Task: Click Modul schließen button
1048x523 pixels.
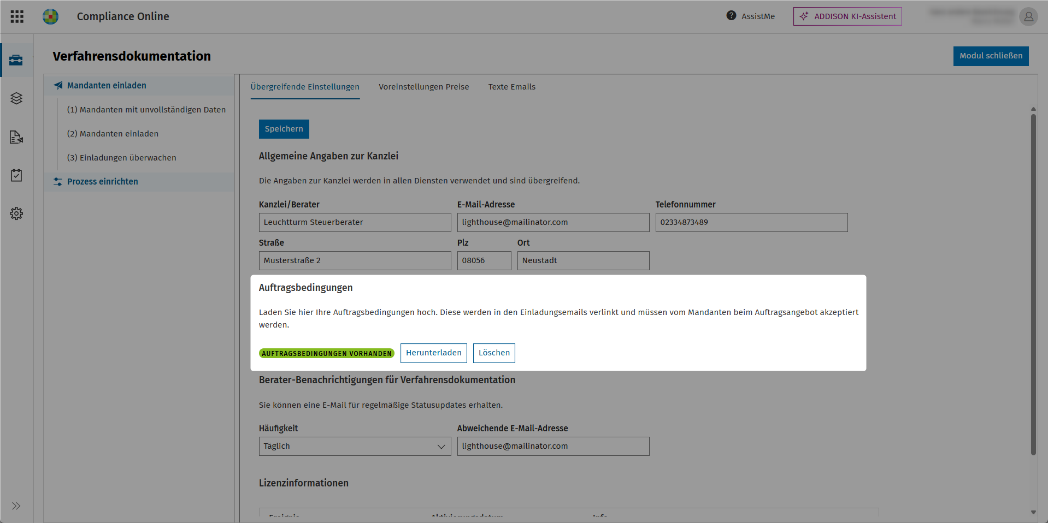Action: click(991, 56)
